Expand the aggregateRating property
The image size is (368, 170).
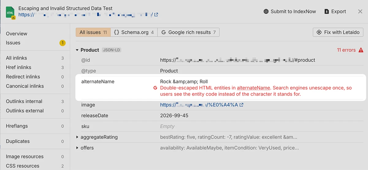pos(77,137)
